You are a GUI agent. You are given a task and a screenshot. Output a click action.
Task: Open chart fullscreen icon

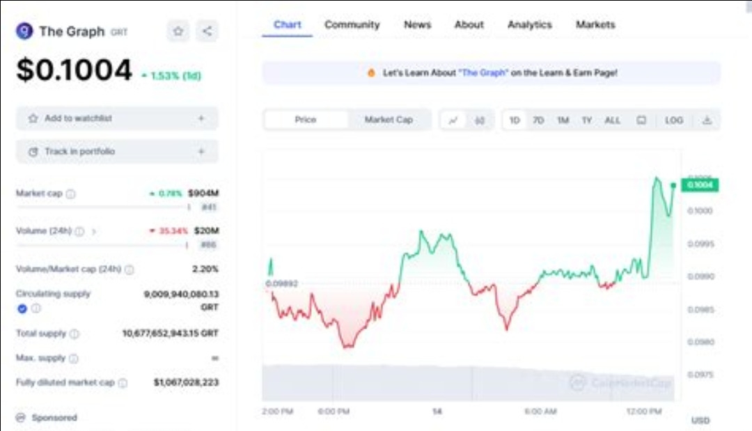click(x=641, y=120)
